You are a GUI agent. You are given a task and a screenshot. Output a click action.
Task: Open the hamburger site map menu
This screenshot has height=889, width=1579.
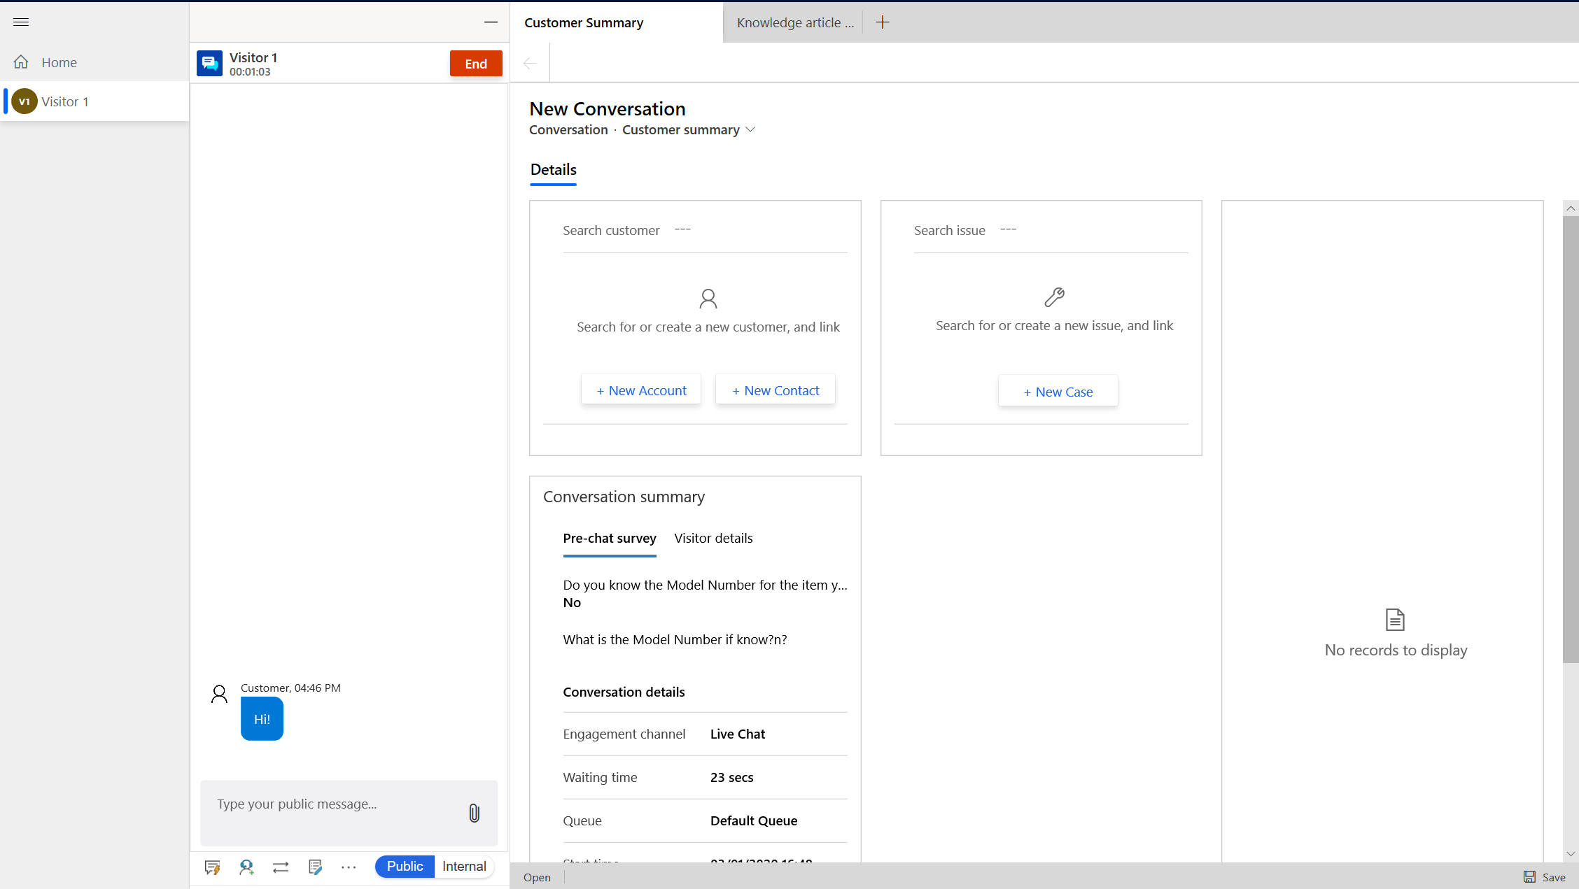coord(21,22)
